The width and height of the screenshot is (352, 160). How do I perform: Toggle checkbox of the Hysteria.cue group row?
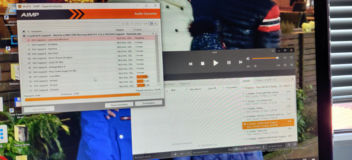pyautogui.click(x=24, y=36)
